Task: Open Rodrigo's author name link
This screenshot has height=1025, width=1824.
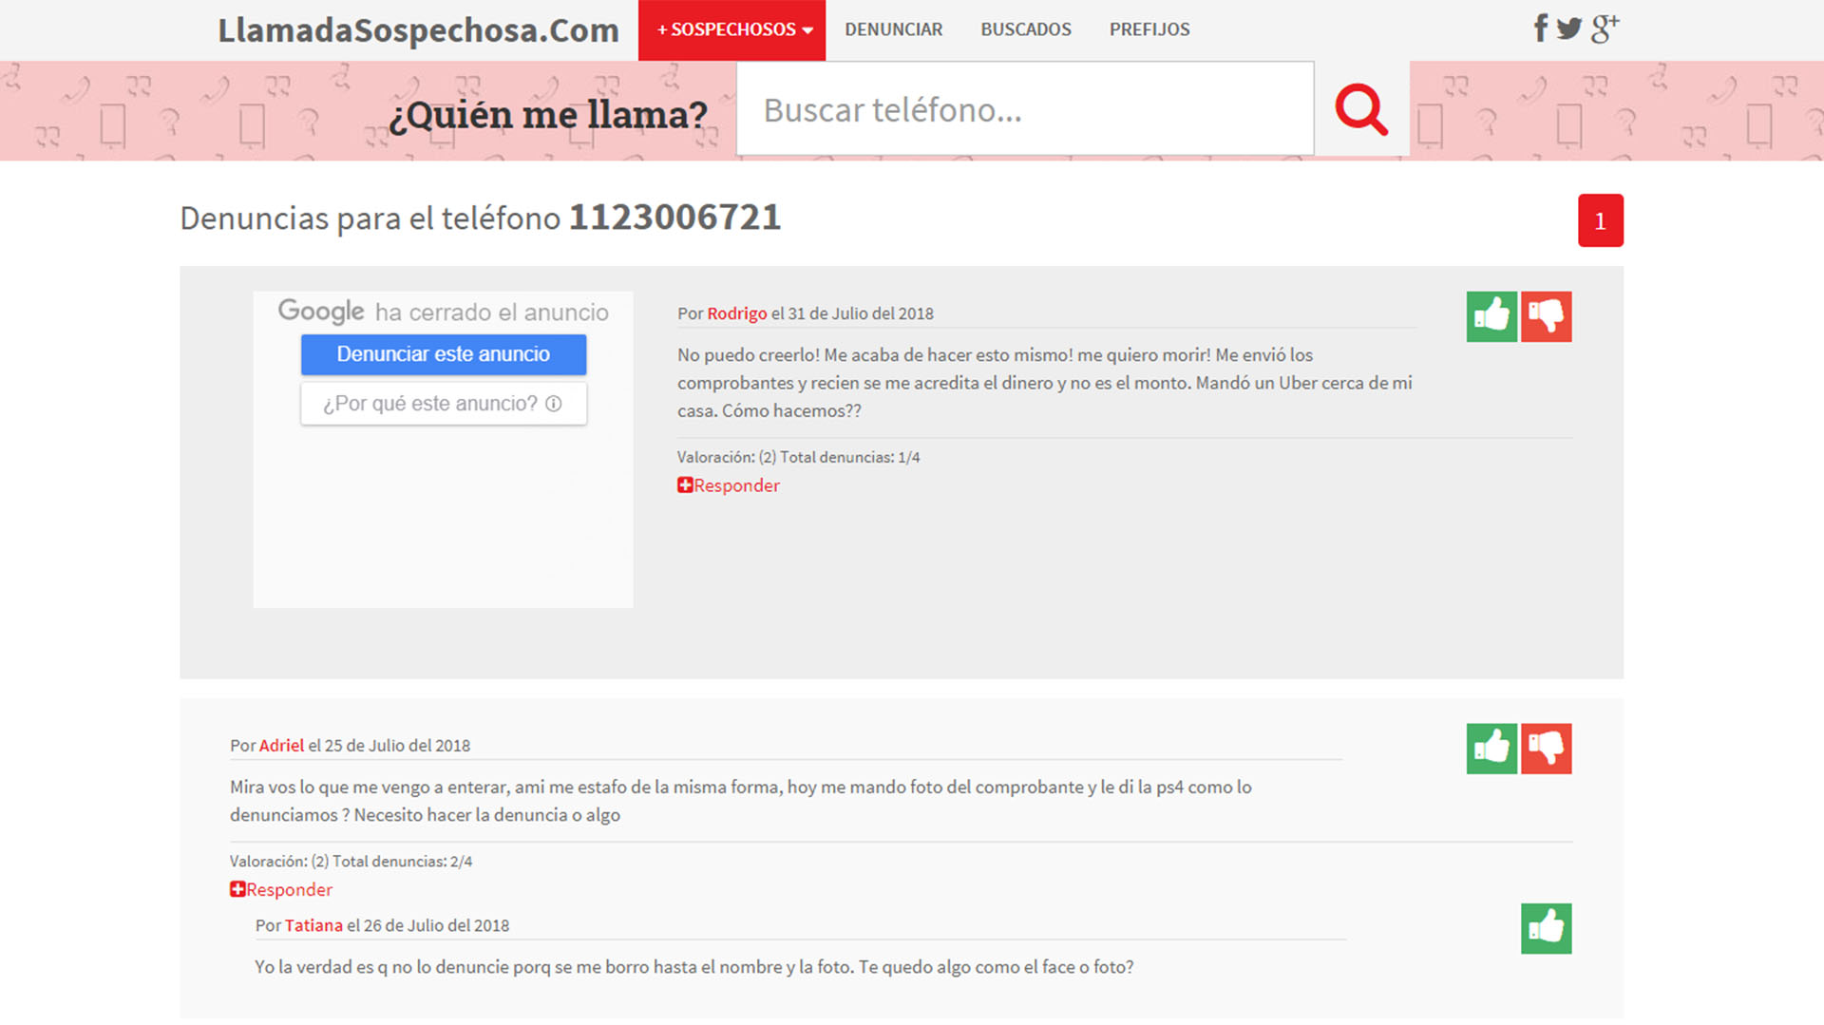Action: coord(737,313)
